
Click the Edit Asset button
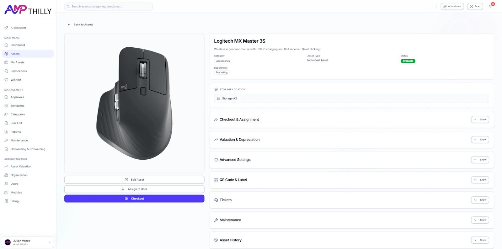tap(134, 180)
